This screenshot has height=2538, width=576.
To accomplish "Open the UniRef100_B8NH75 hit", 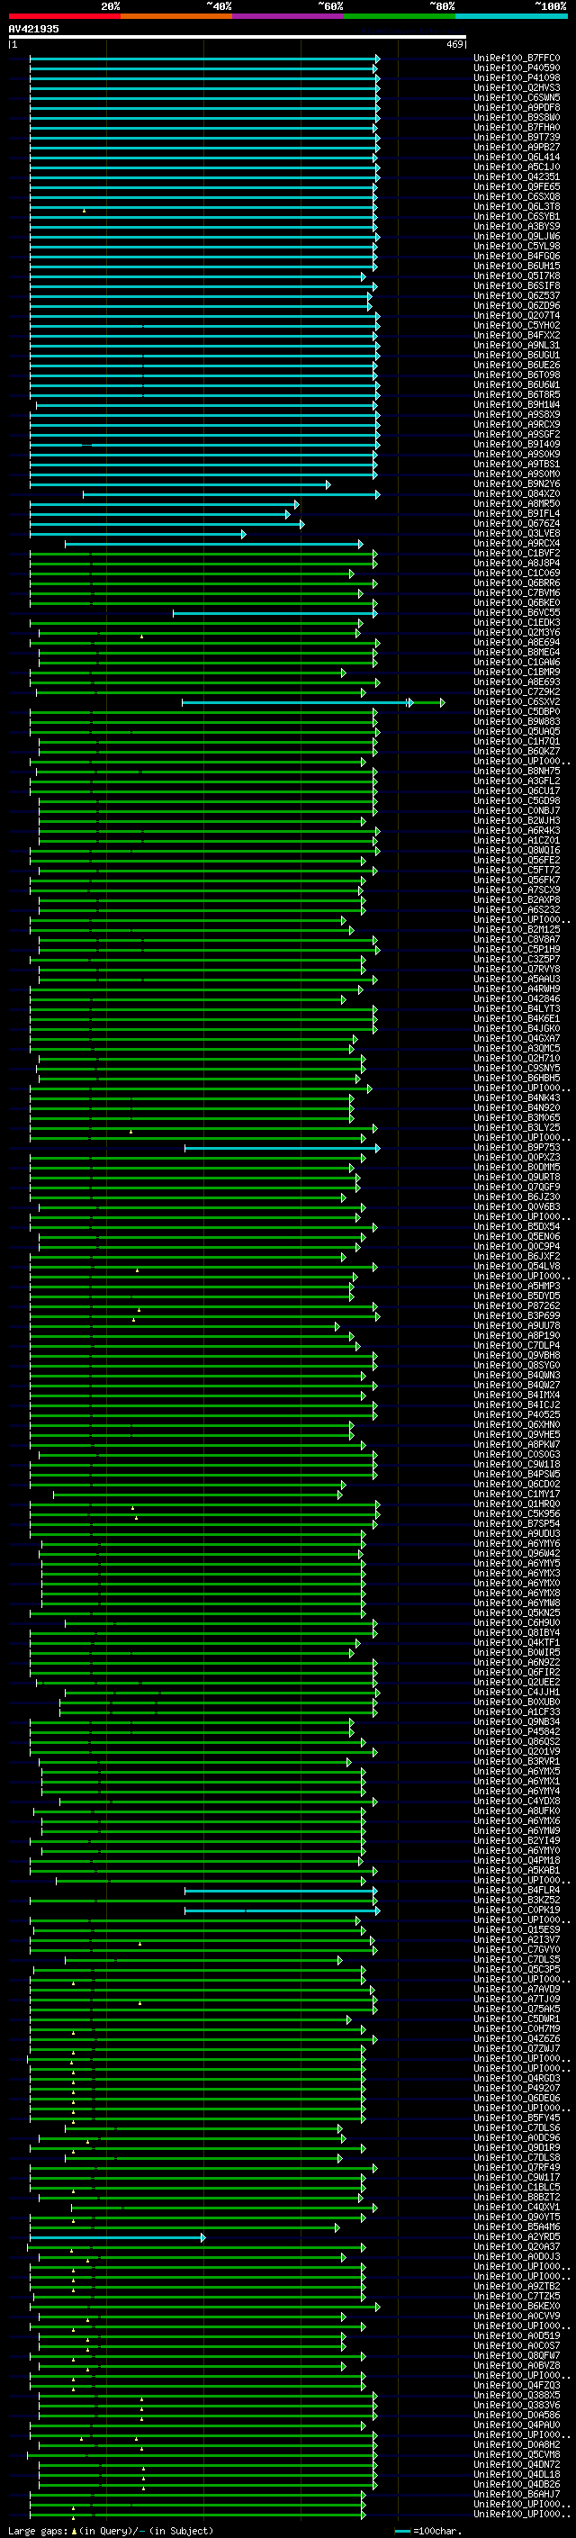I will (x=517, y=772).
